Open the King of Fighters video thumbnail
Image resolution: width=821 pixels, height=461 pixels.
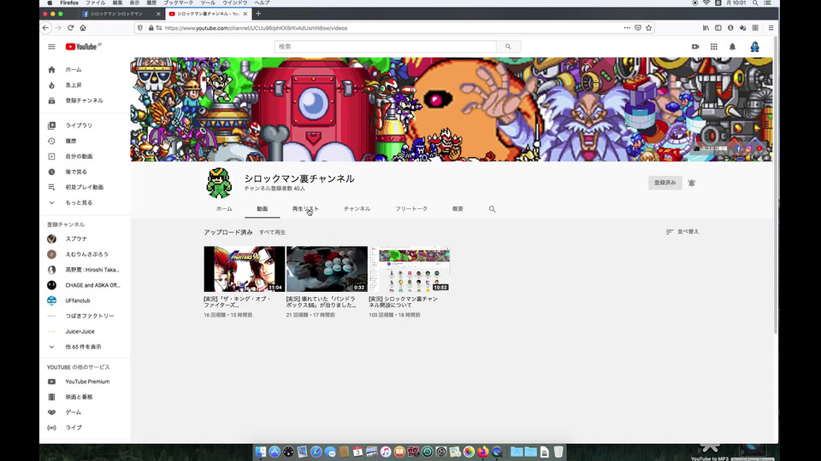point(244,269)
